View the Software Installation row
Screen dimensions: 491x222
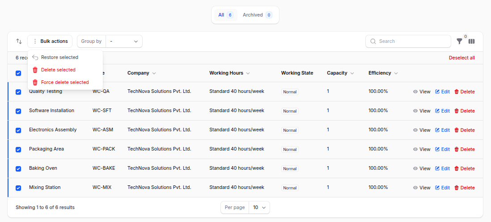pyautogui.click(x=422, y=111)
